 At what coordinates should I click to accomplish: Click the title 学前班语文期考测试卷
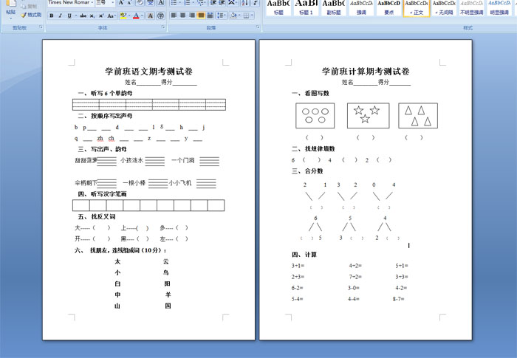(148, 71)
